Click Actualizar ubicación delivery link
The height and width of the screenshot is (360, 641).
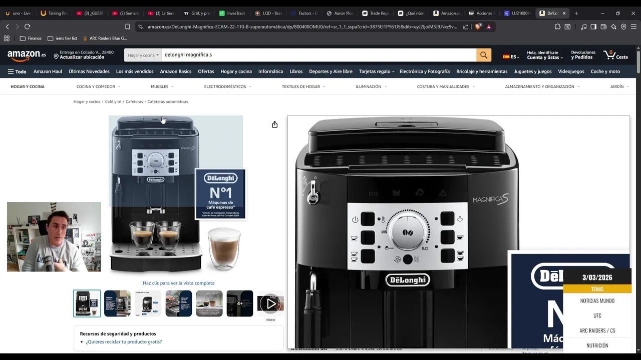(82, 57)
